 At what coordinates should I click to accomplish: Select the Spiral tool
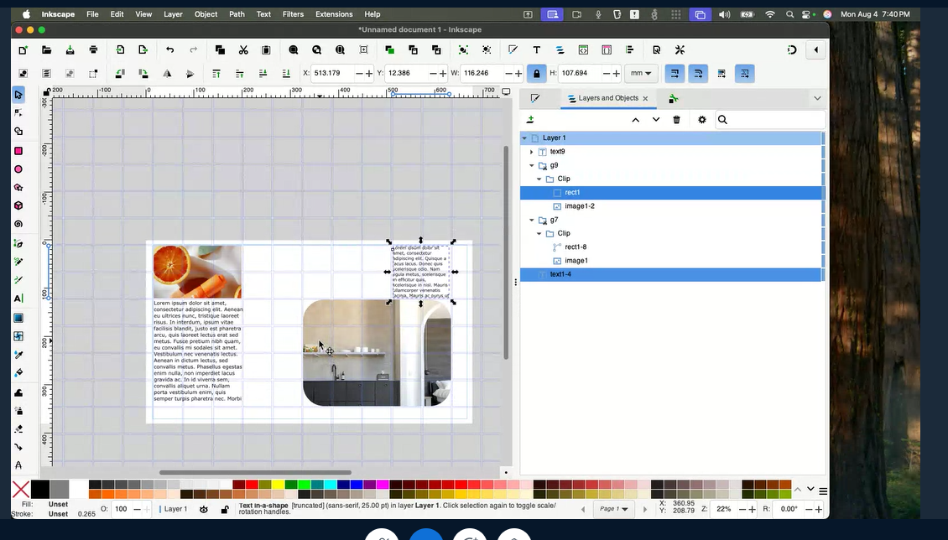18,224
